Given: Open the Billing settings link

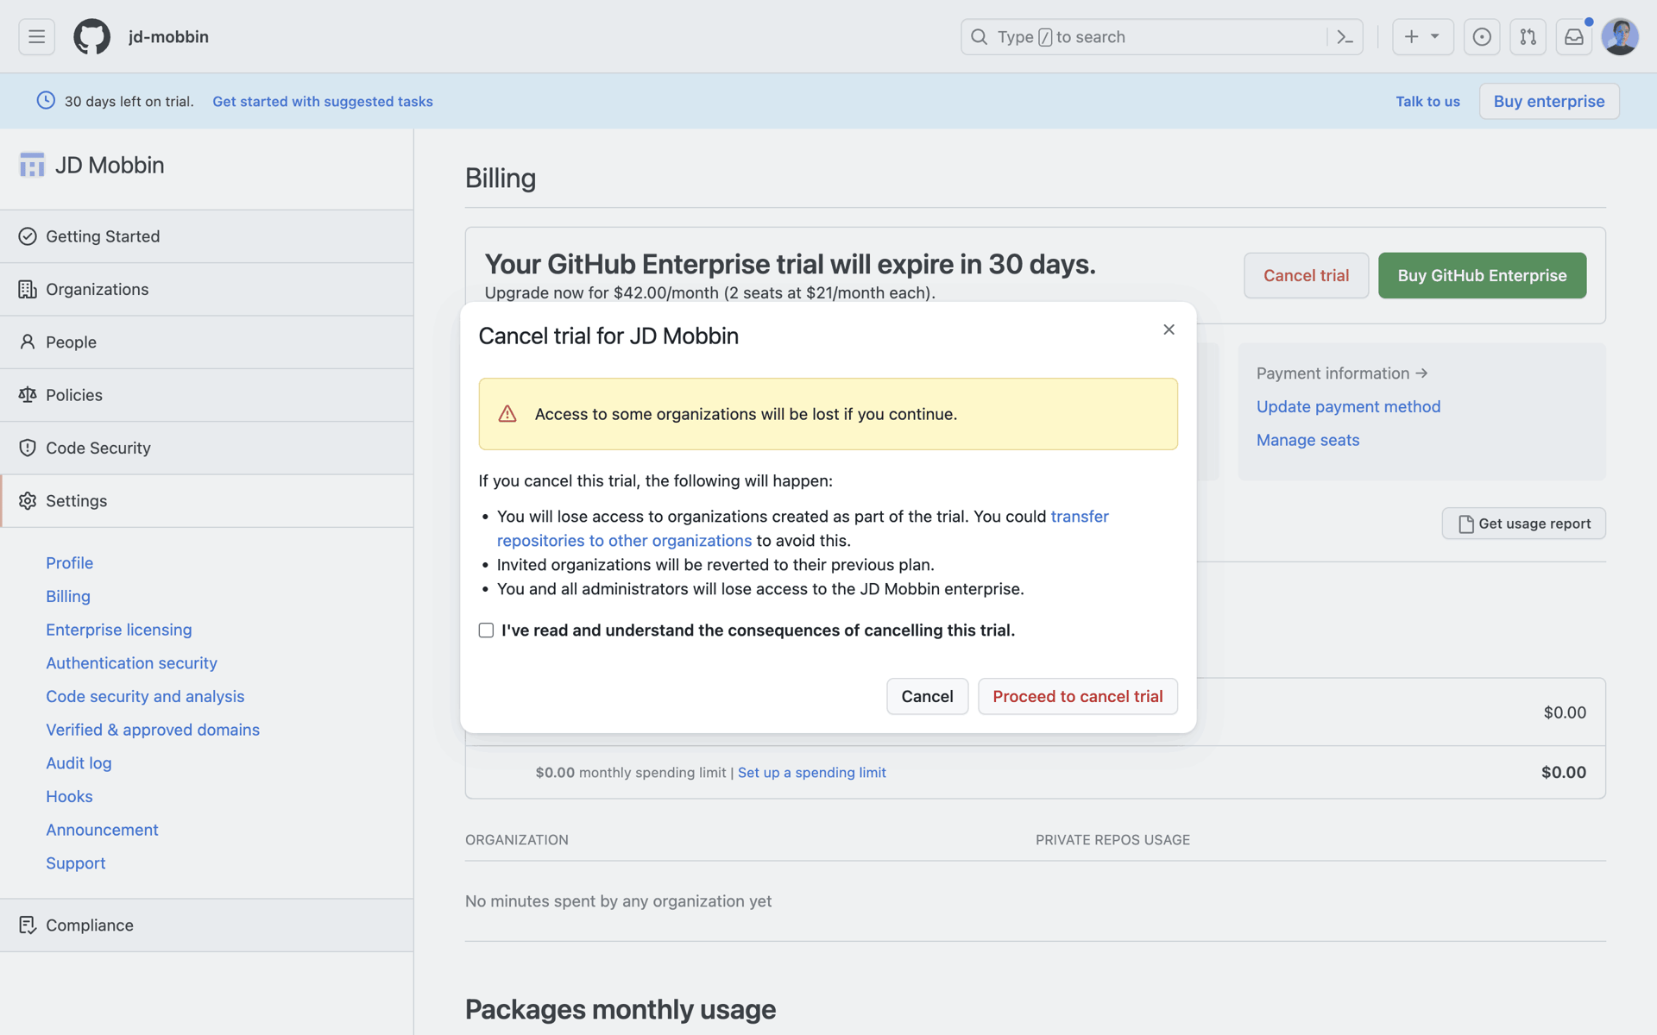Looking at the screenshot, I should (68, 597).
